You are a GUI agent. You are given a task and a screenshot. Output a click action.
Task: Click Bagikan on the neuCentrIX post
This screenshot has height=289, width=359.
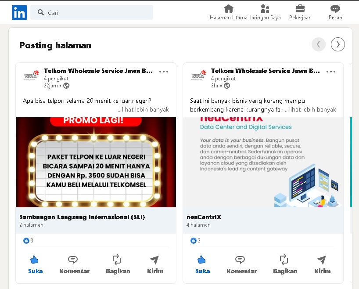click(285, 265)
